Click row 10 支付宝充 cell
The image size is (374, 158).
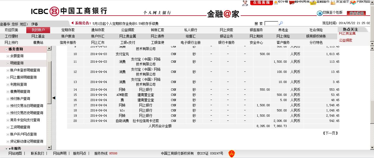click(x=122, y=54)
